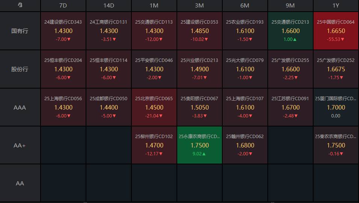This screenshot has width=359, height=203.
Task: Select the 25广发银行CD252 cell
Action: click(336, 69)
